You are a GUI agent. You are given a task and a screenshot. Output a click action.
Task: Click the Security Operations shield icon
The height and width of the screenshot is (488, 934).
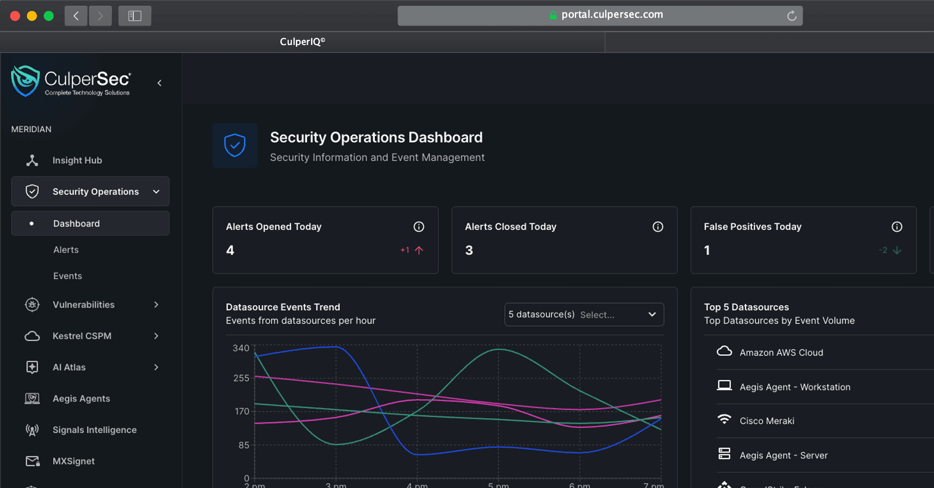coord(32,191)
